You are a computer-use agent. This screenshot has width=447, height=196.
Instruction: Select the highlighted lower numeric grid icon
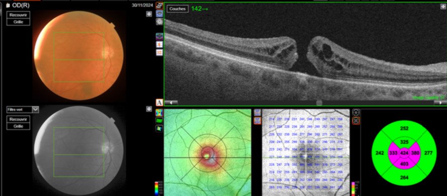(257, 121)
